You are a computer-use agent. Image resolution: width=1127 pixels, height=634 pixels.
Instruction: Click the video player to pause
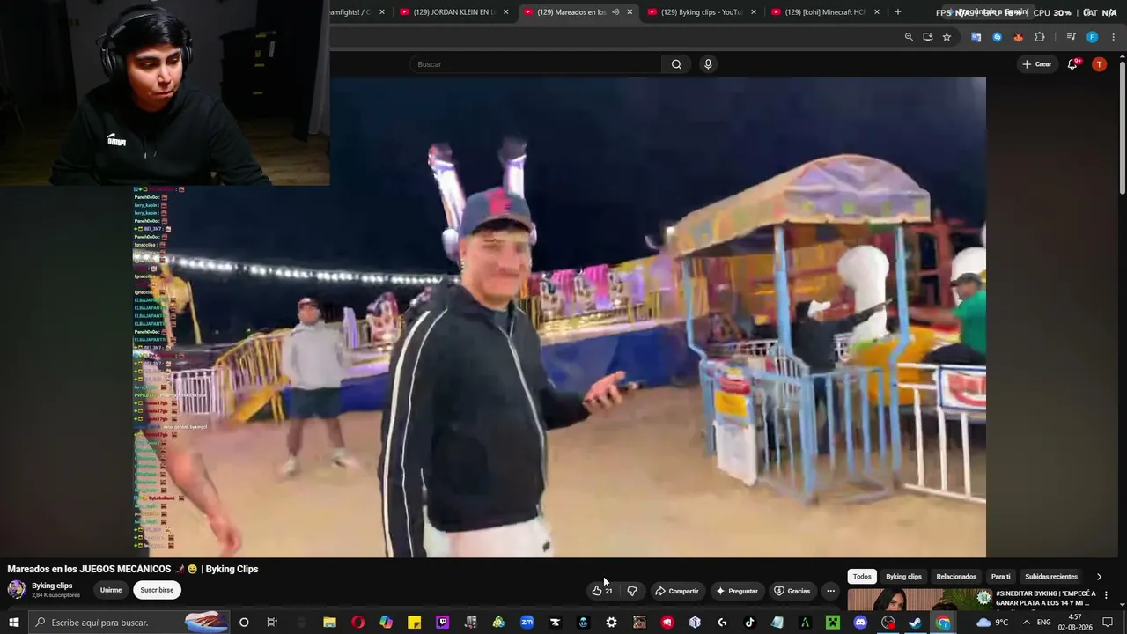(x=560, y=317)
